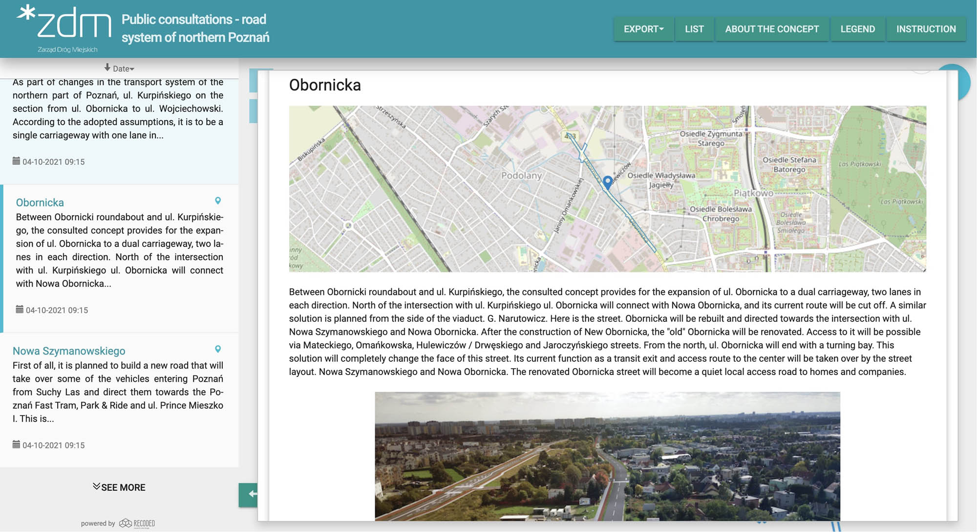Click the ZDM logo
The image size is (977, 532).
pos(64,29)
